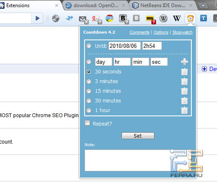
Task: Open the mail envelope extension with X
Action: [x=84, y=20]
